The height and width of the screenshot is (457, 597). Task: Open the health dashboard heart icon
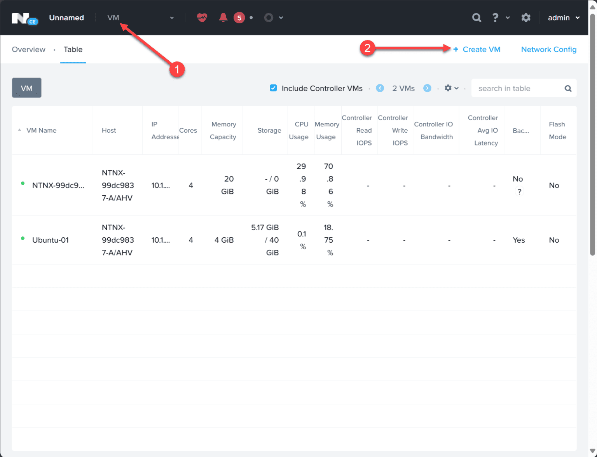coord(202,18)
